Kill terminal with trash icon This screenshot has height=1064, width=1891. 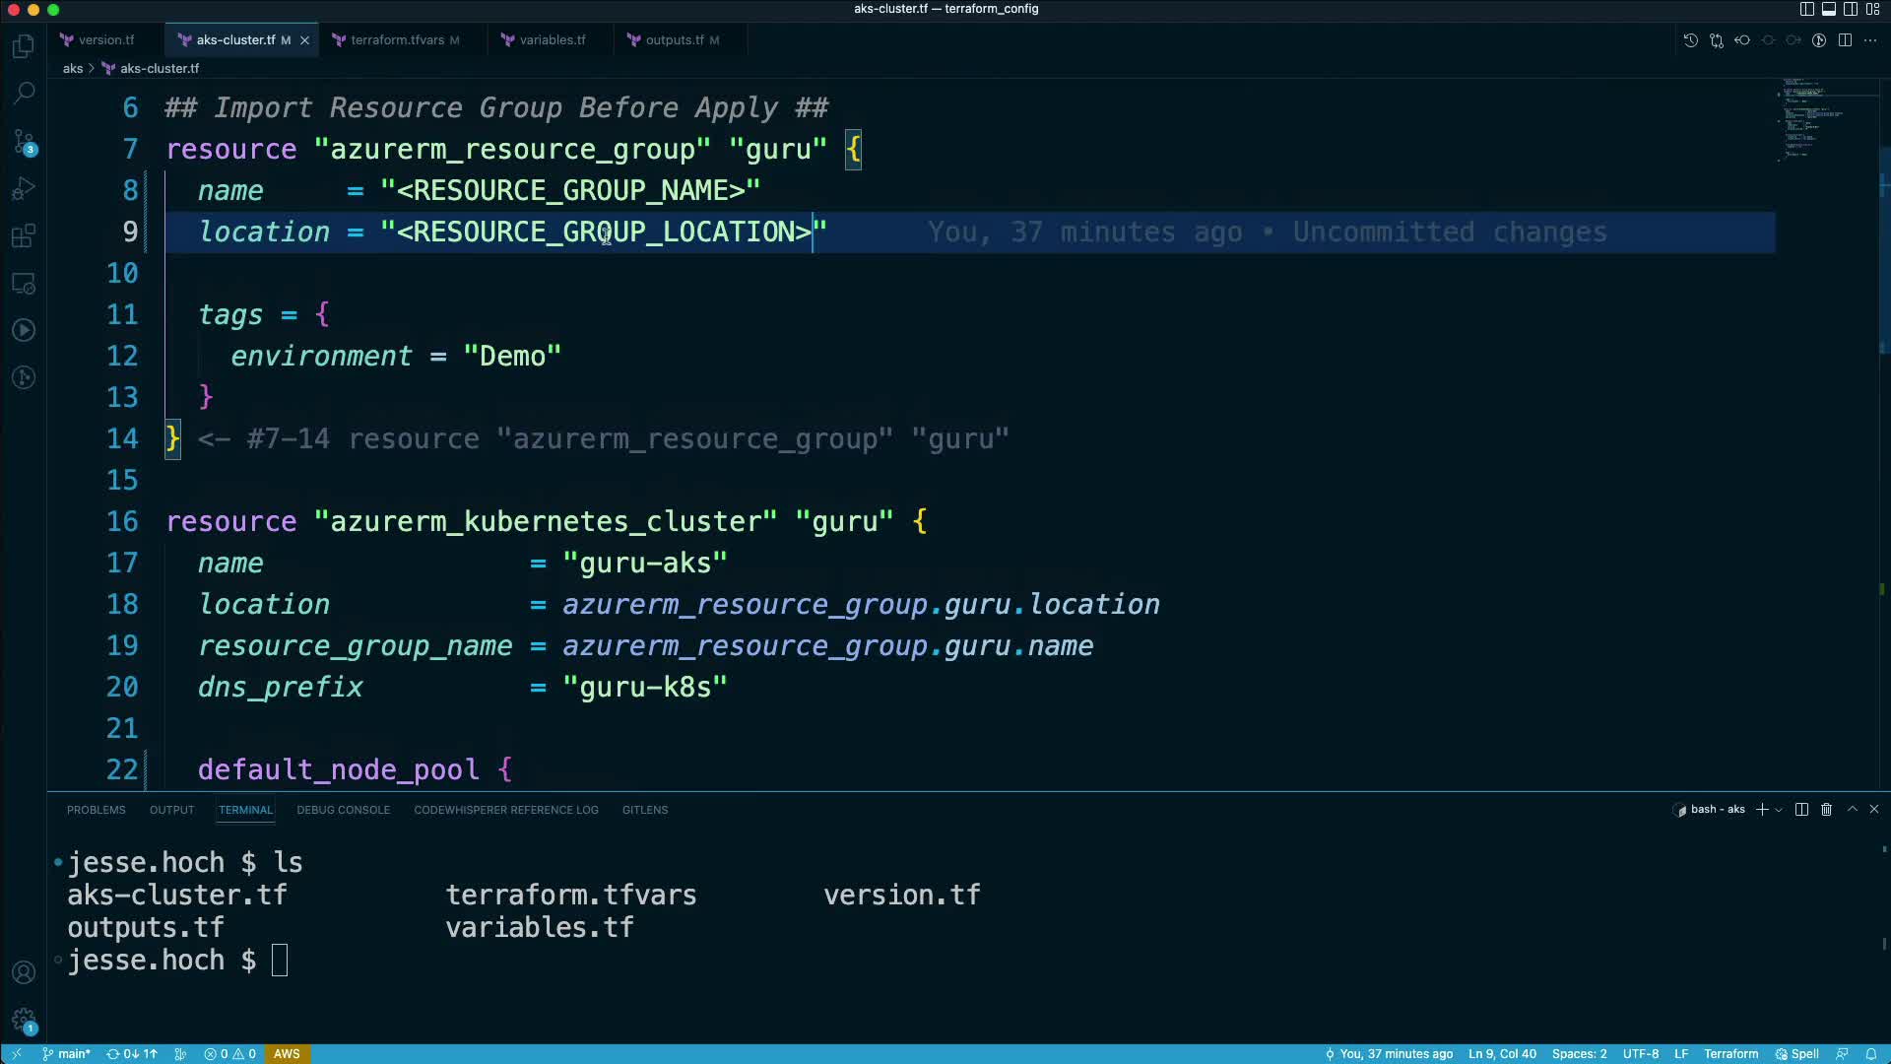(x=1826, y=809)
